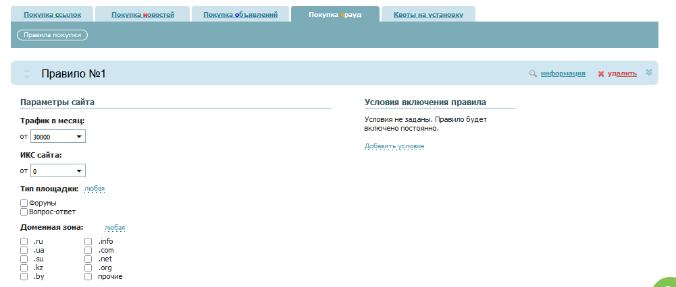Select the .com domain checkbox
The height and width of the screenshot is (287, 676).
pos(88,250)
